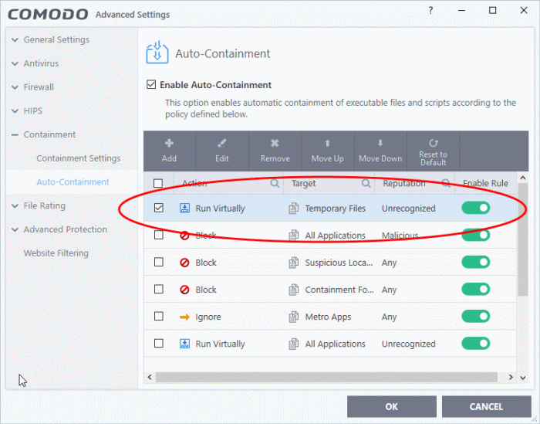540x424 pixels.
Task: Click file group icon in Unrecognized All Applications row
Action: [293, 344]
